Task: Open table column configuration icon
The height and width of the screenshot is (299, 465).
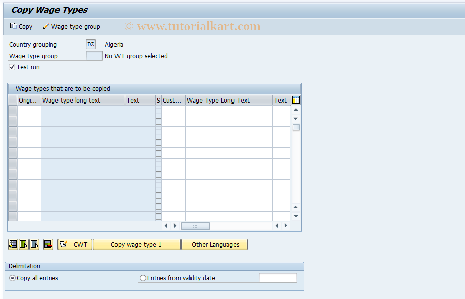Action: [296, 100]
